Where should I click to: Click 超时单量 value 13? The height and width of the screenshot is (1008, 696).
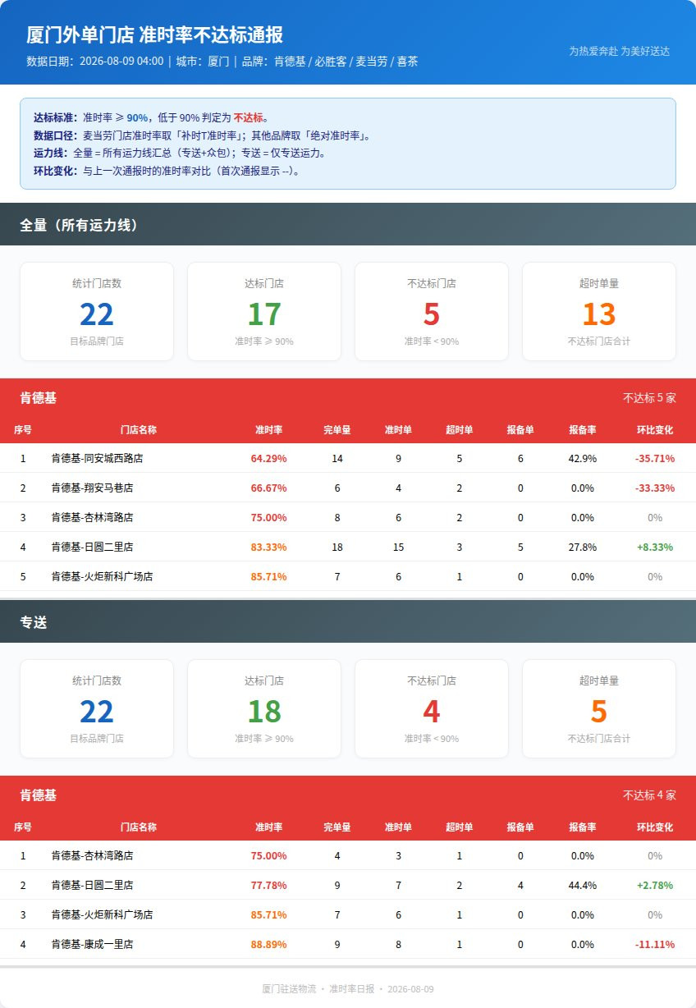tap(599, 314)
